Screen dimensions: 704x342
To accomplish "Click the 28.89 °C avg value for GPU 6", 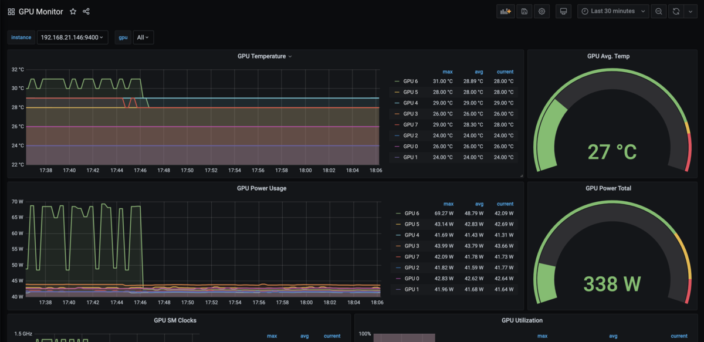I will coord(473,82).
